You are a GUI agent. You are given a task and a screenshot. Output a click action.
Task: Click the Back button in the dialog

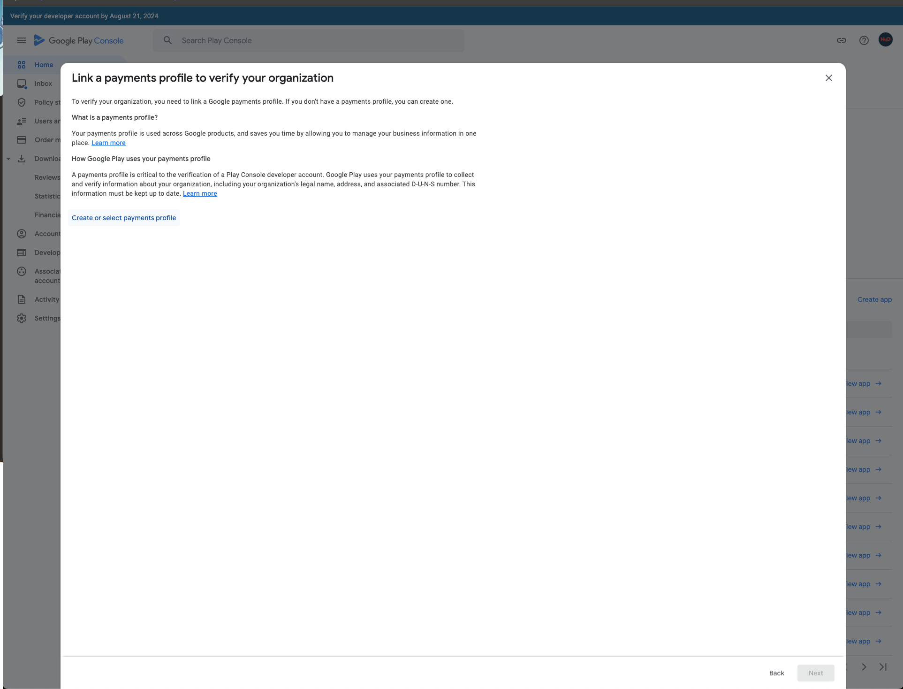click(776, 673)
